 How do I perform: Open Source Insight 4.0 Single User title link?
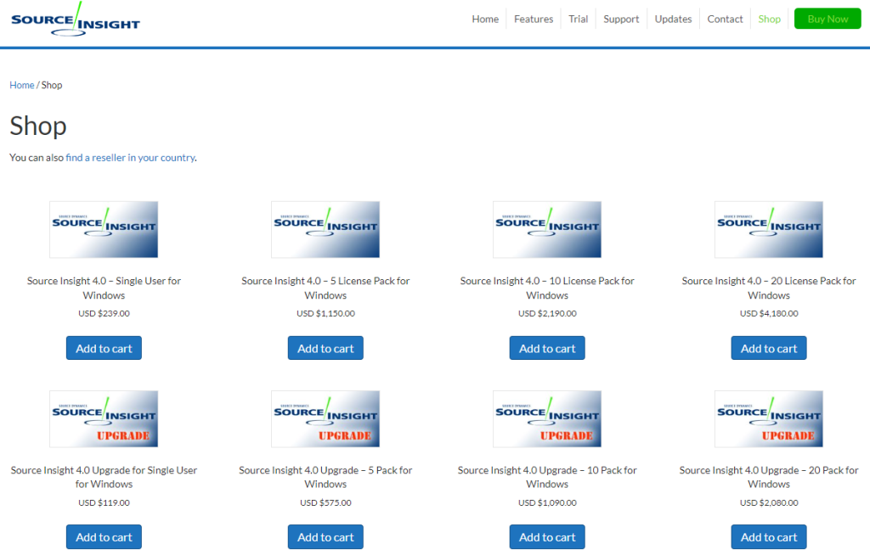[104, 288]
